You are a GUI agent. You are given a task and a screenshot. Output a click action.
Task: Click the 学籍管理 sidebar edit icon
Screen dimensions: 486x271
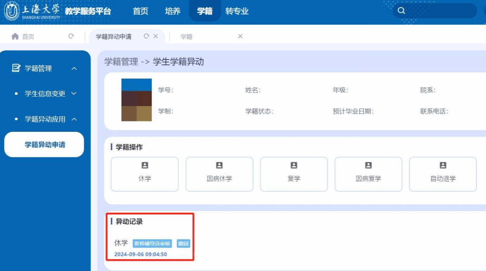(x=16, y=68)
